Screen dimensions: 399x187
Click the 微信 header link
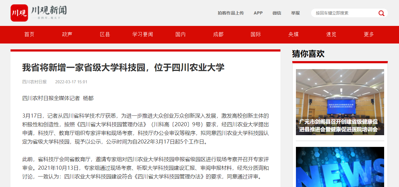coord(277,13)
